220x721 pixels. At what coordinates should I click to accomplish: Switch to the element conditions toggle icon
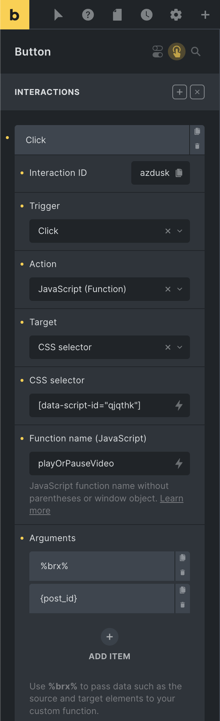point(158,51)
